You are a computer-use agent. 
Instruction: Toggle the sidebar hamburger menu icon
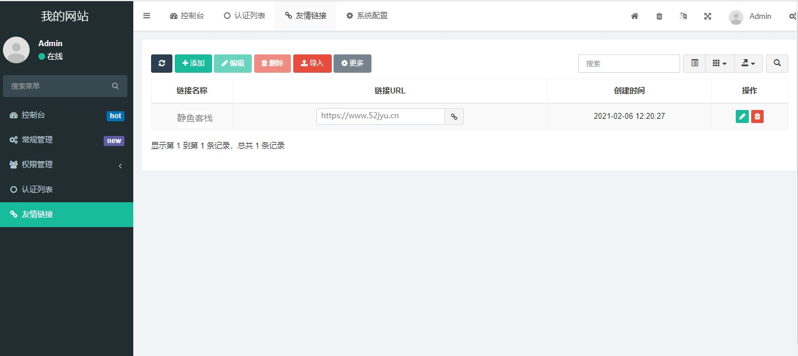pos(147,16)
